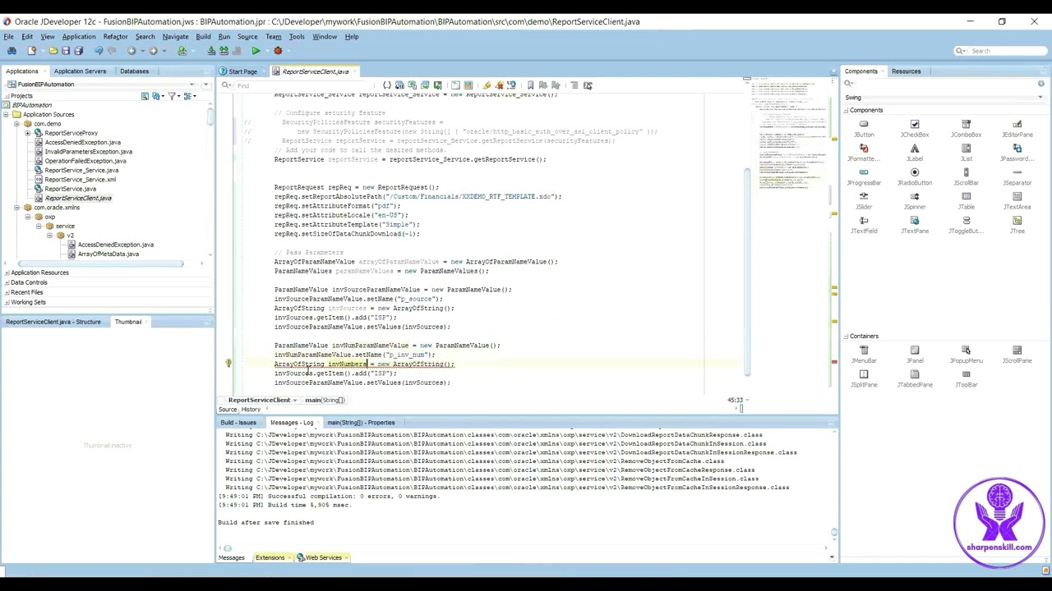Screen dimensions: 1052x591
Task: Select the JMenuBar container component
Action: pyautogui.click(x=864, y=355)
